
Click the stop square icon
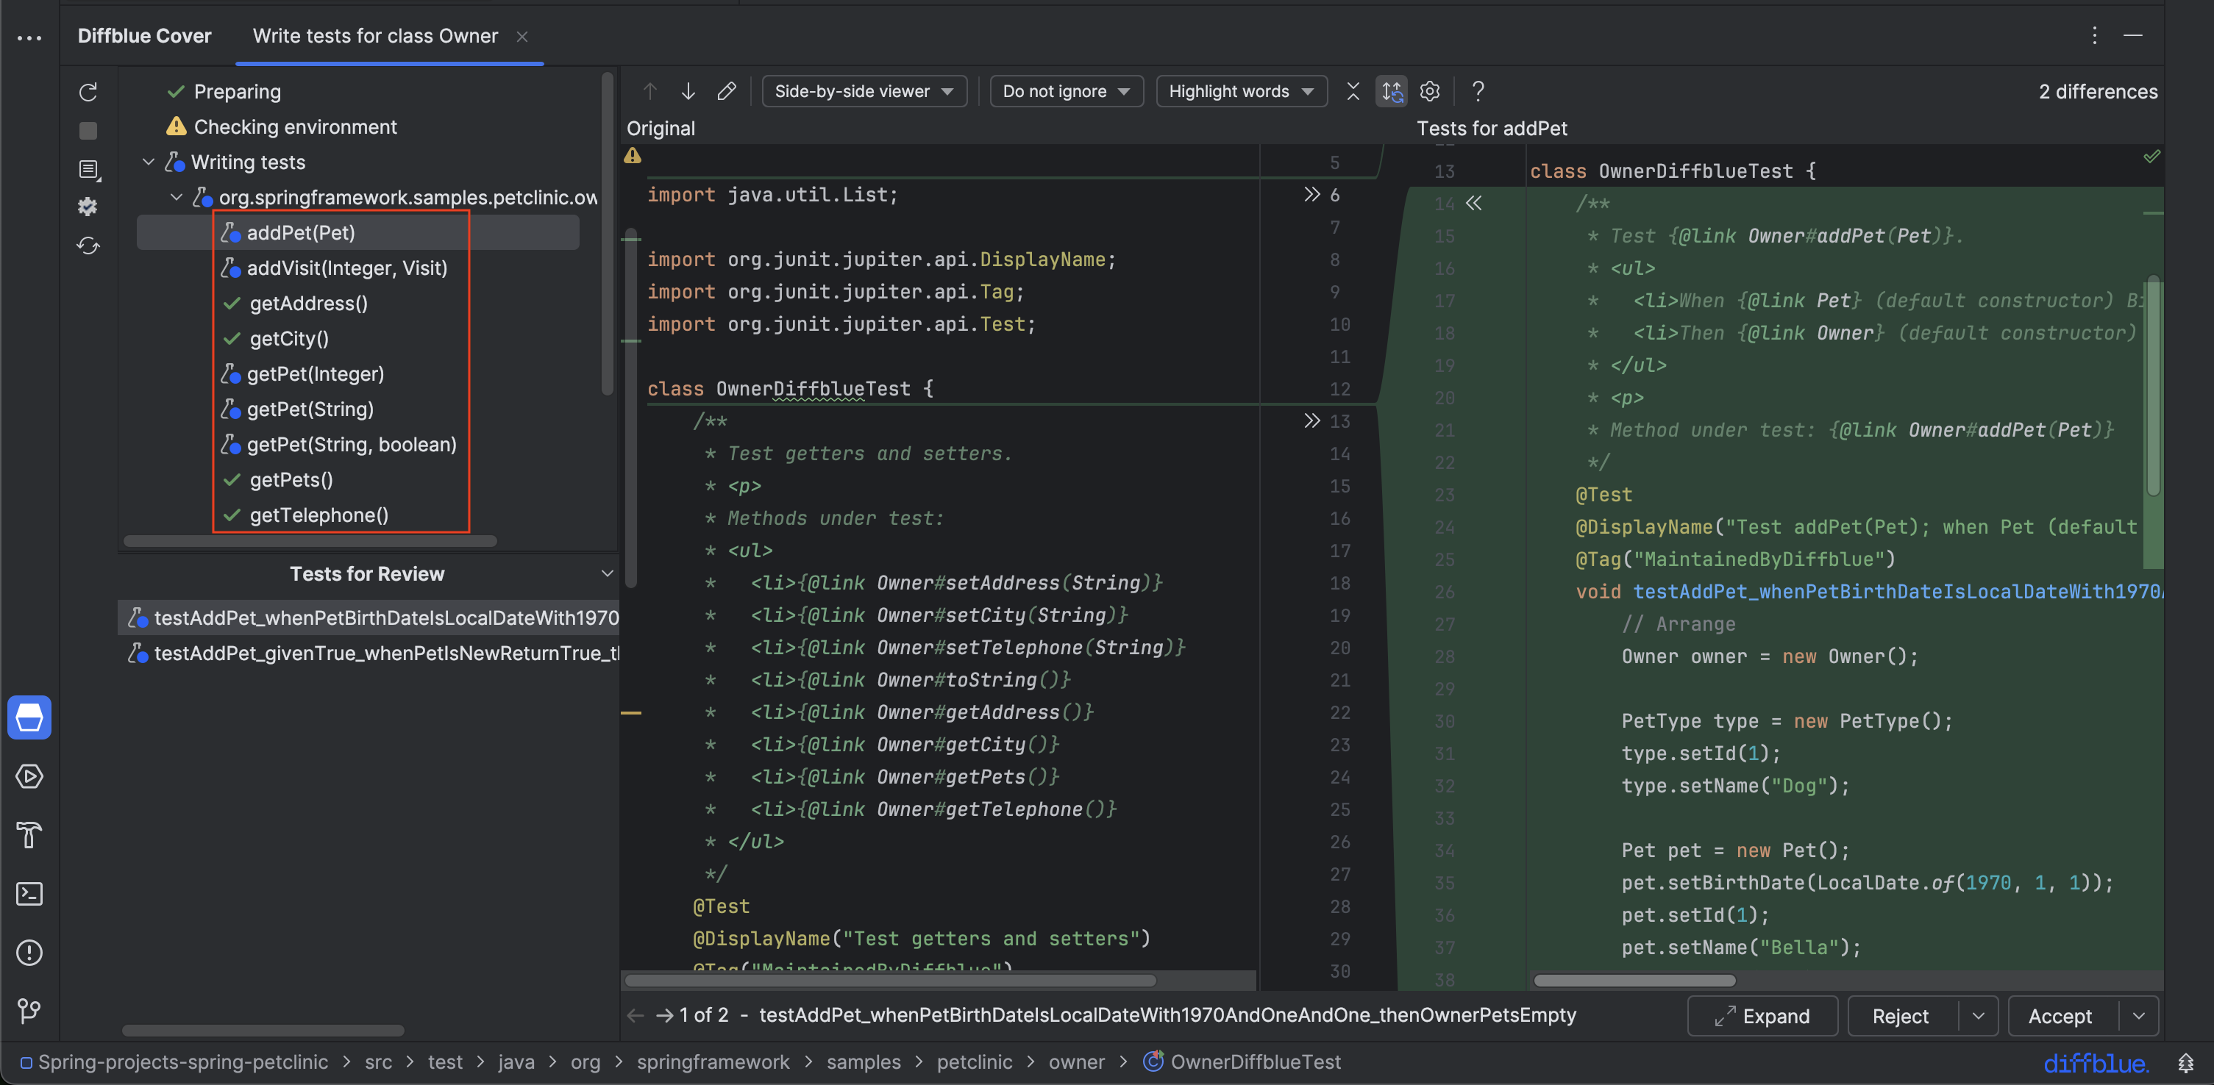pyautogui.click(x=88, y=131)
